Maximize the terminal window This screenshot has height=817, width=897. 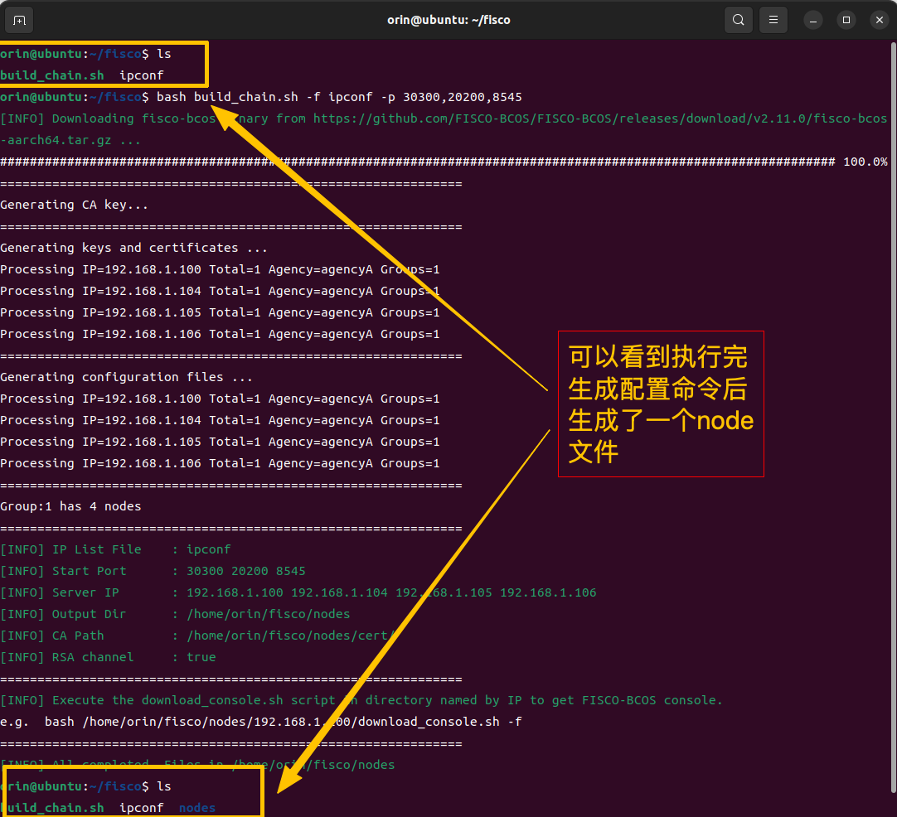coord(846,21)
